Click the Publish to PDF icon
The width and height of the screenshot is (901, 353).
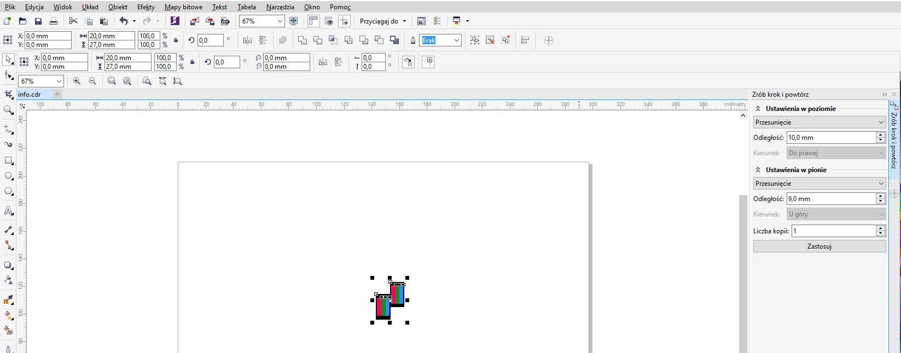pyautogui.click(x=225, y=21)
